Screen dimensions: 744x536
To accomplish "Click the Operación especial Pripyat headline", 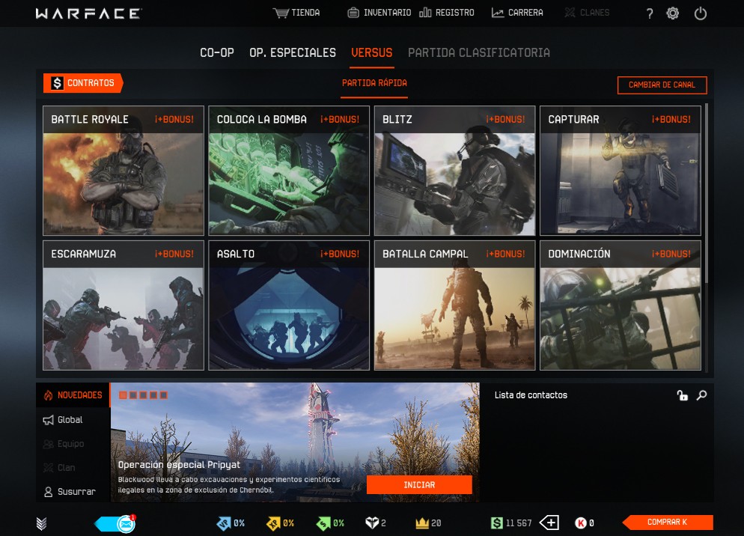I will (179, 465).
